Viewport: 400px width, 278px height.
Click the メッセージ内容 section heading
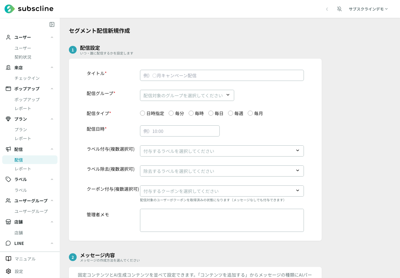(x=97, y=255)
